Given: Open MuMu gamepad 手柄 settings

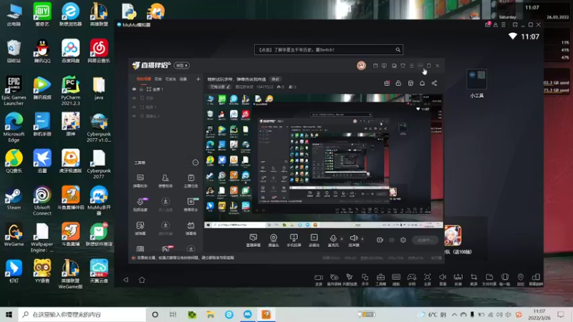Looking at the screenshot, I should tap(412, 279).
